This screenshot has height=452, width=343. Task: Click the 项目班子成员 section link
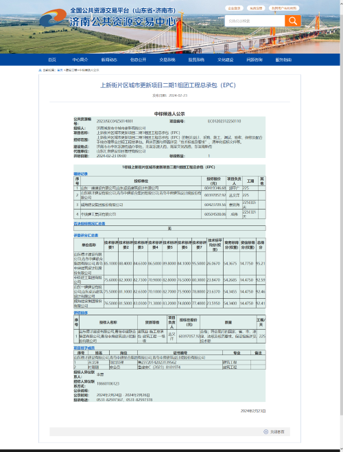tap(84, 348)
